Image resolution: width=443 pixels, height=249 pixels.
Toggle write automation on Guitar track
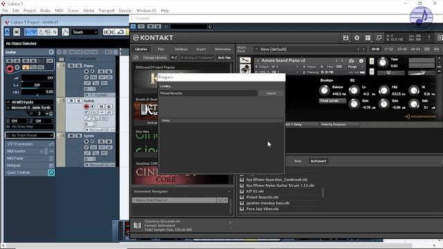[109, 107]
